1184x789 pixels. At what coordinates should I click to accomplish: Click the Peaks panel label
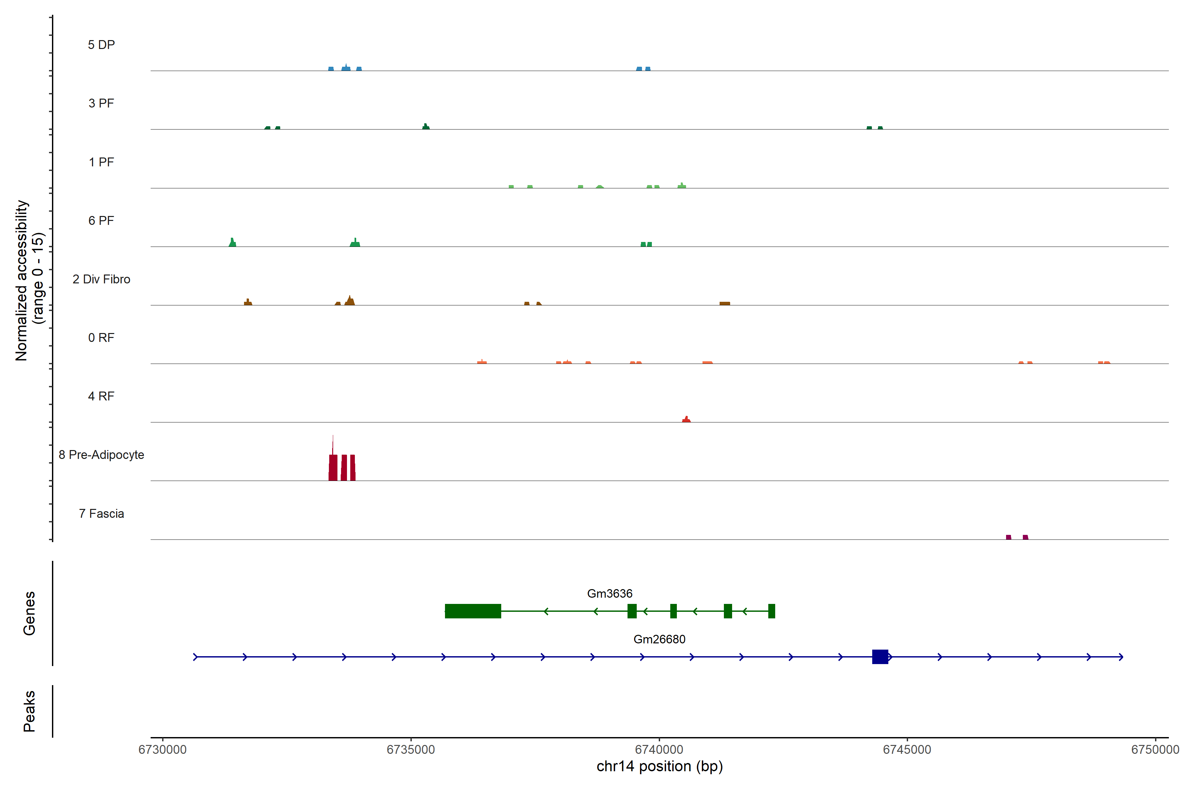tap(29, 711)
